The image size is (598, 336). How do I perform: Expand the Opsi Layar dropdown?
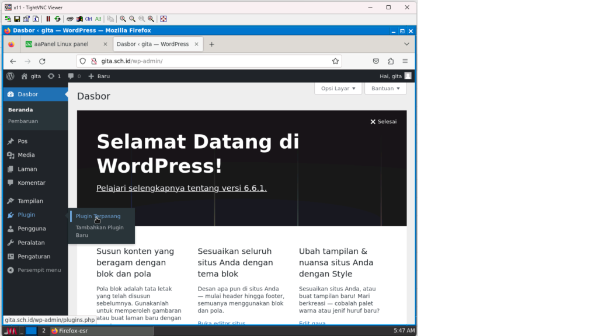click(338, 89)
